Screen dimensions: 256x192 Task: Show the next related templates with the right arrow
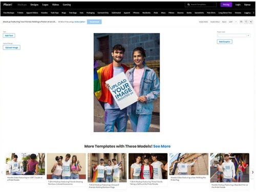click(253, 172)
